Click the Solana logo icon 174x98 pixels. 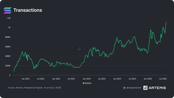[7, 10]
